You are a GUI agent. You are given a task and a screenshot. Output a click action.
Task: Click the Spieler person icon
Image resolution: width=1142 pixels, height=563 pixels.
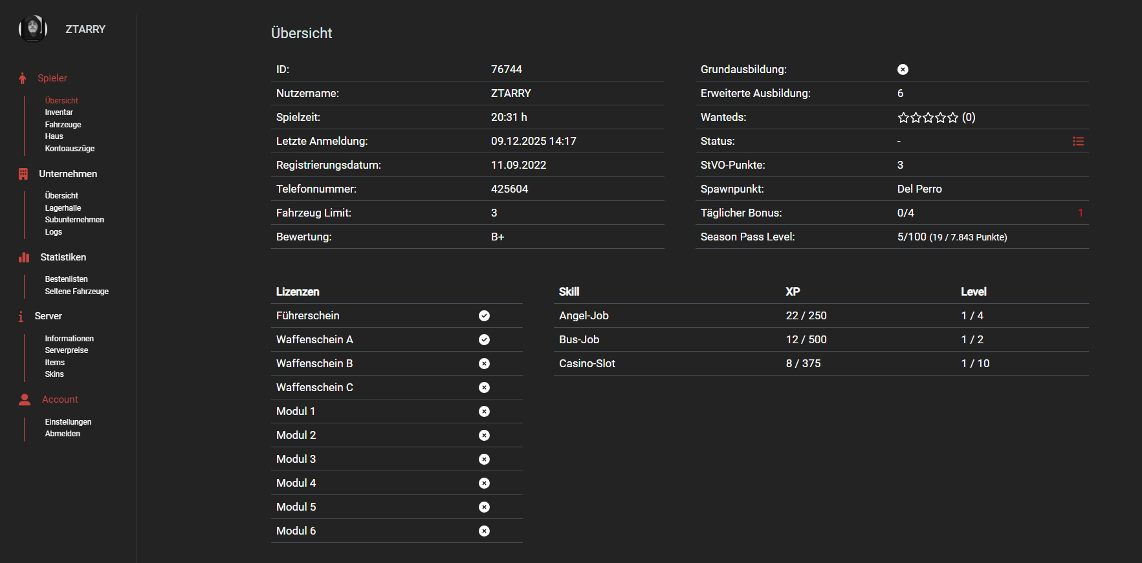[x=23, y=78]
